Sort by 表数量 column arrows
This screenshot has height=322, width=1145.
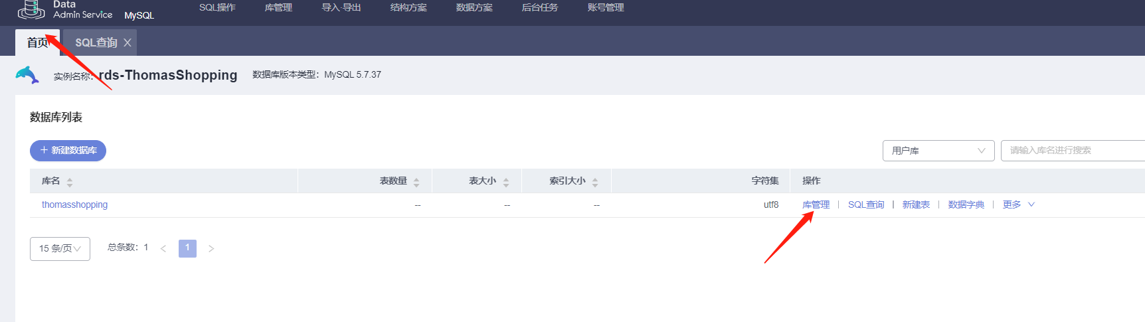[416, 182]
